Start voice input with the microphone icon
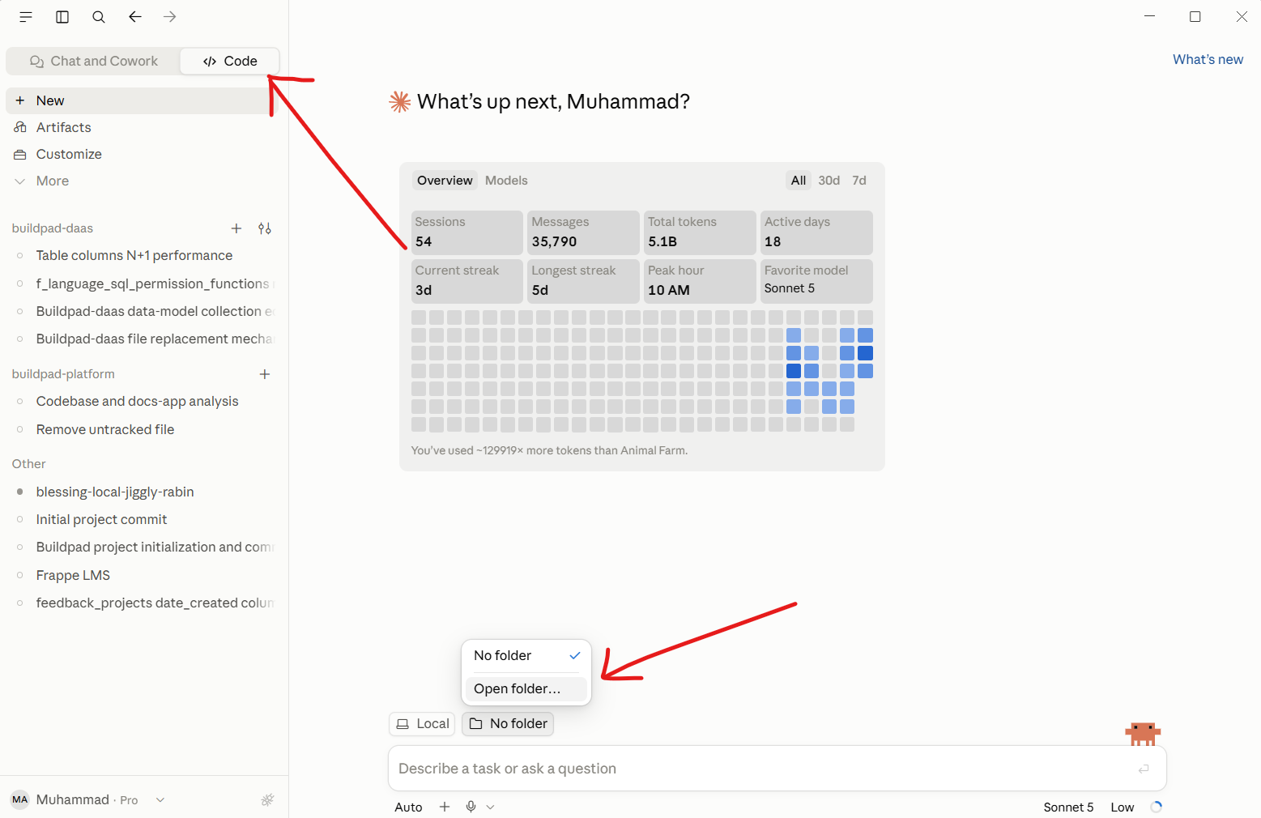 [x=471, y=807]
